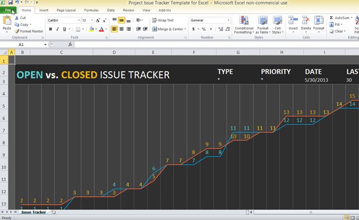Click the Paste clipboard icon
The width and height of the screenshot is (359, 220).
click(7, 20)
